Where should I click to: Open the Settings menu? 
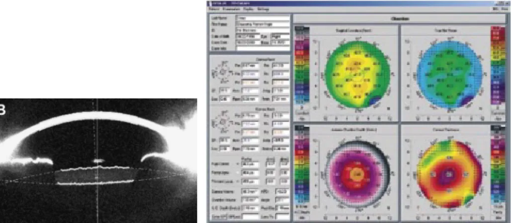click(263, 9)
